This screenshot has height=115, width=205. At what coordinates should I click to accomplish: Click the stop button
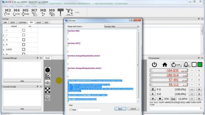(x=160, y=99)
